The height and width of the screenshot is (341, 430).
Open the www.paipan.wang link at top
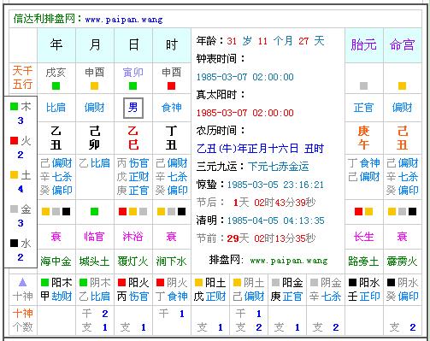124,20
